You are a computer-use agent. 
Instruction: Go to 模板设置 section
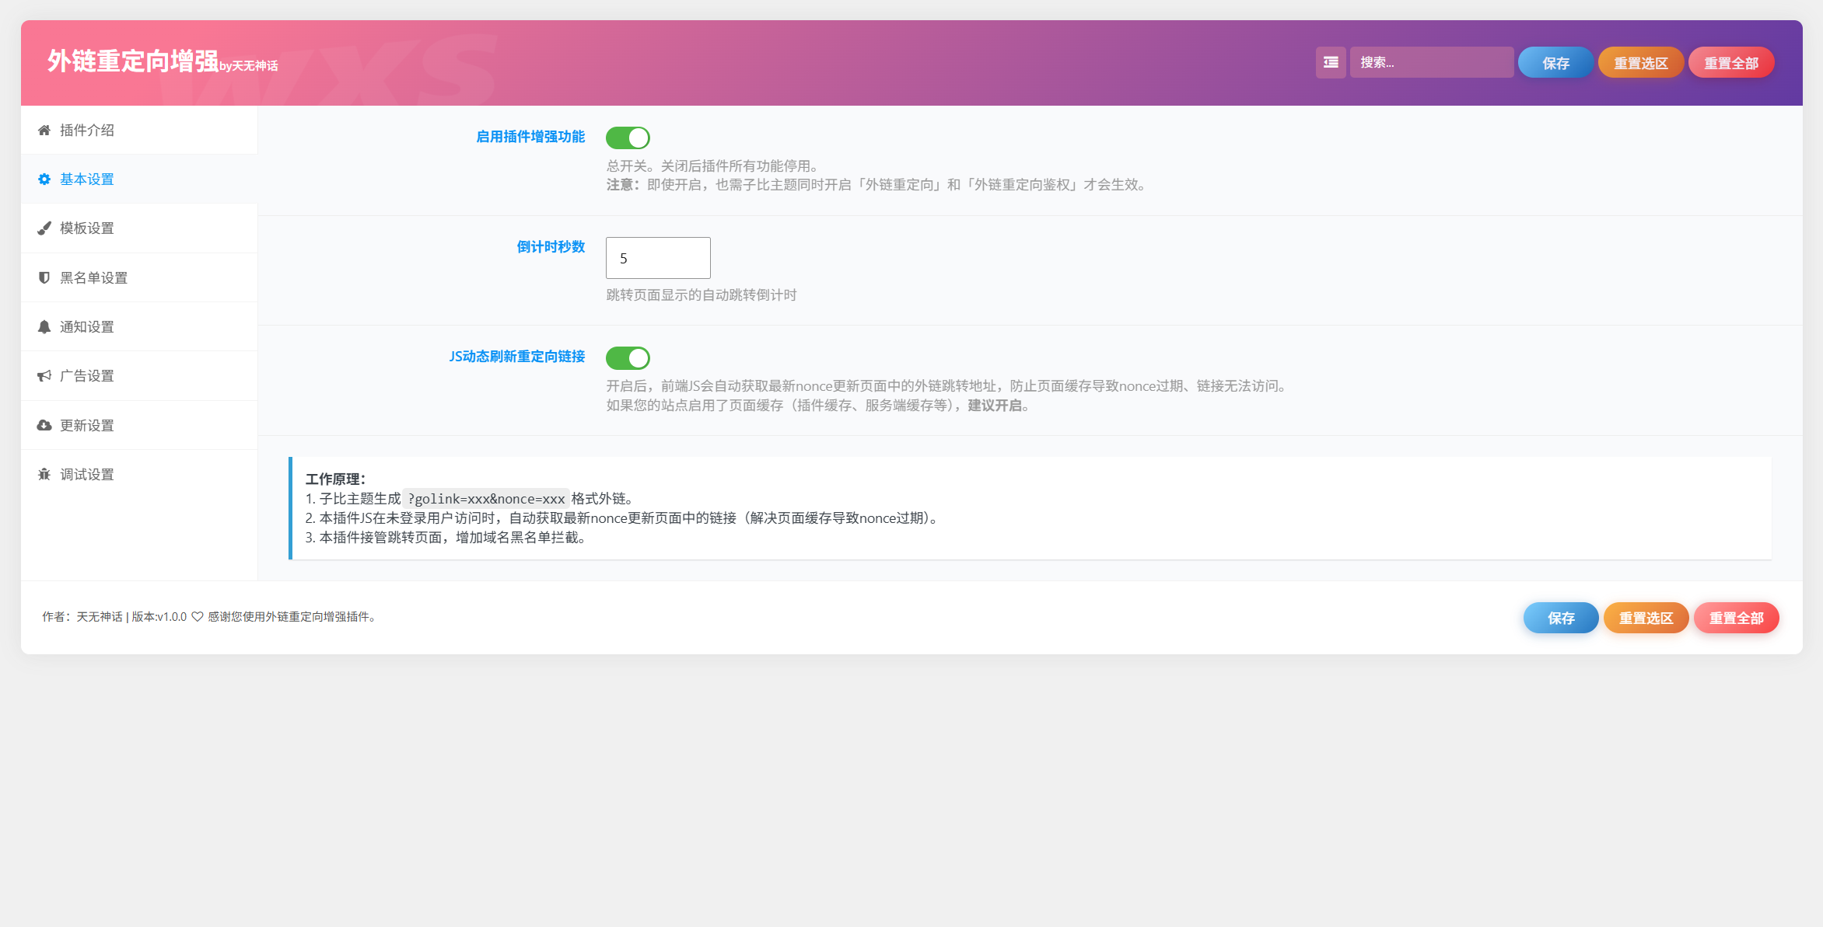pyautogui.click(x=139, y=228)
